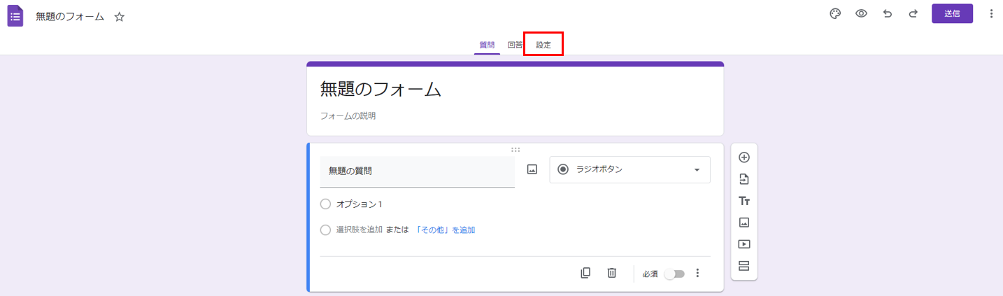
Task: Add an image to the question
Action: 532,169
